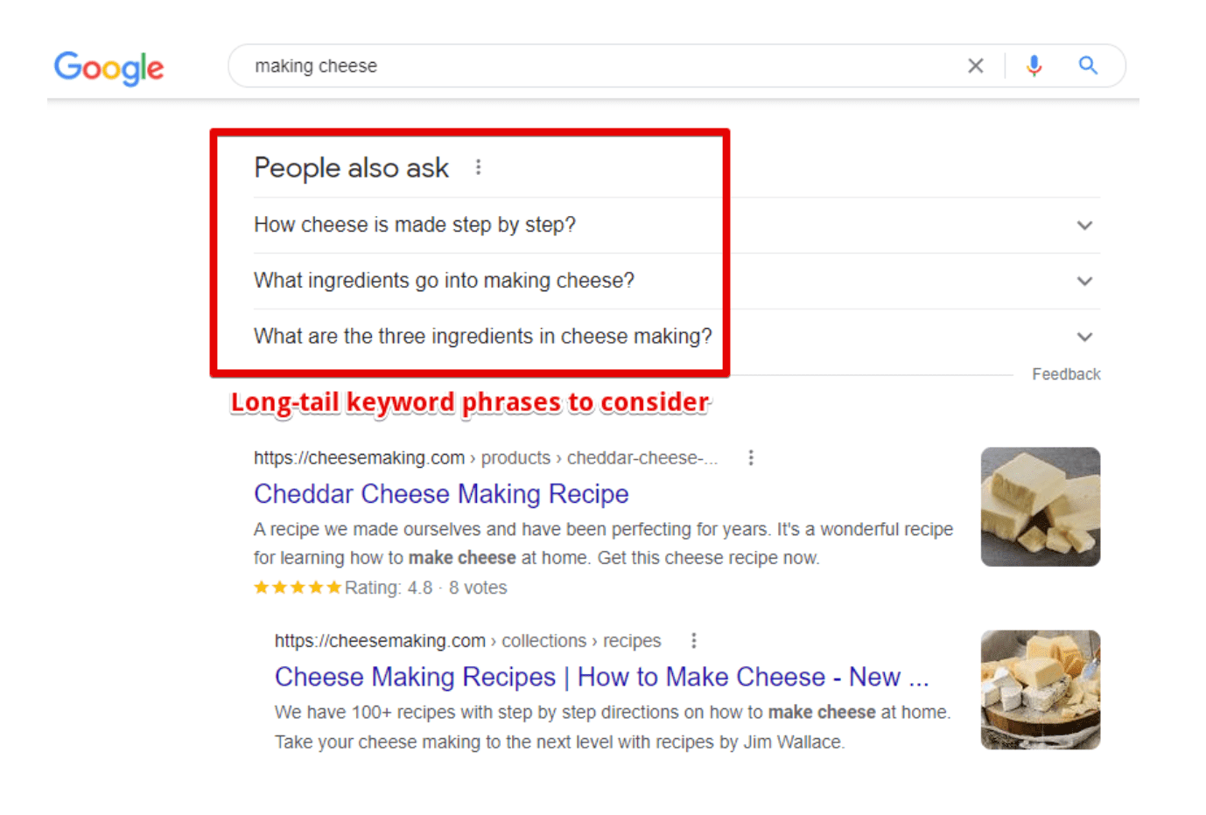The height and width of the screenshot is (815, 1206).
Task: Click the cheese board thumbnail image
Action: click(1041, 690)
